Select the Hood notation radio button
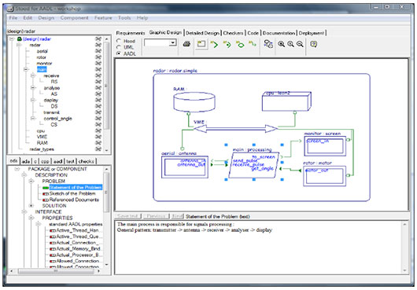 [119, 41]
